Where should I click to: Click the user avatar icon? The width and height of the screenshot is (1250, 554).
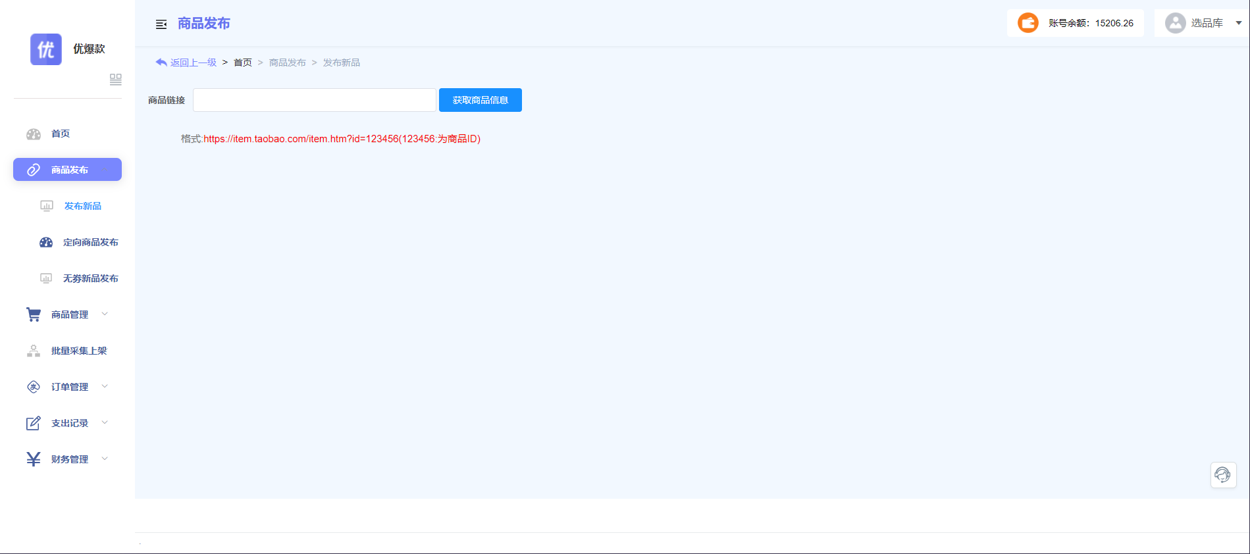click(1175, 23)
